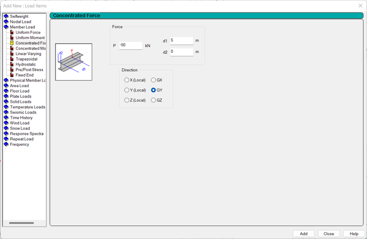Click the Physical Member Load book icon
Viewport: 367px width, 239px height.
[6, 80]
